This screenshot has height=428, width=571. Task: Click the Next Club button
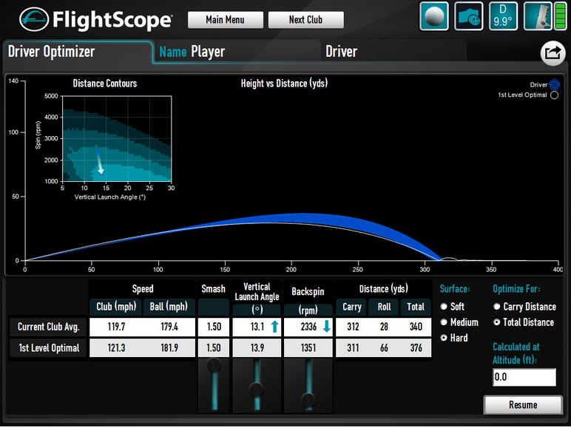(x=306, y=20)
